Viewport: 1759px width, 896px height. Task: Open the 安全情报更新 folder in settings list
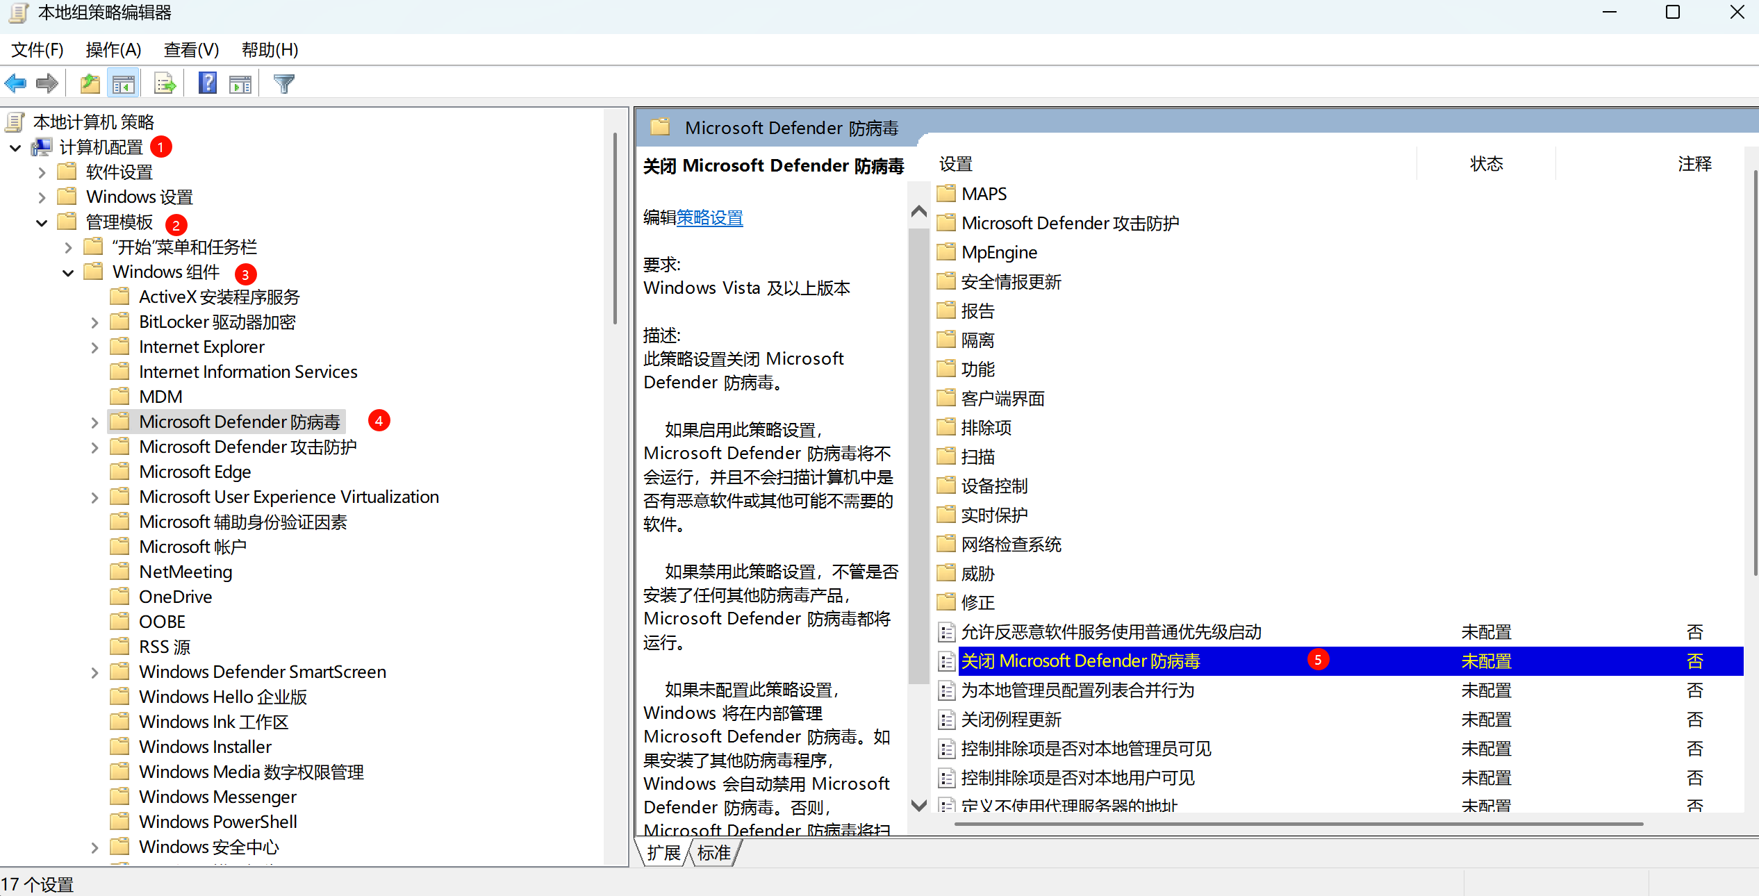tap(1011, 281)
